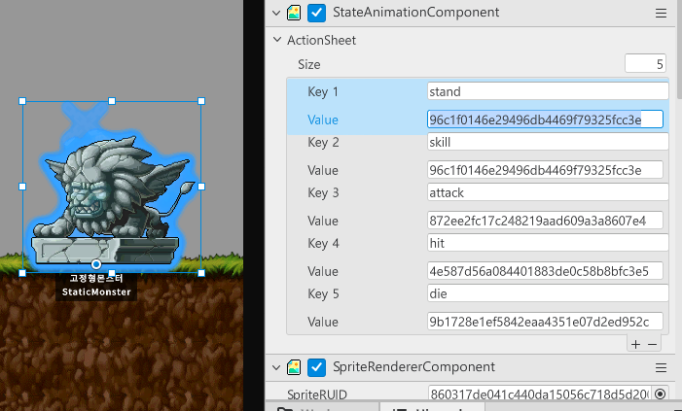
Task: Collapse the StateAnimationComponent section
Action: pos(276,13)
